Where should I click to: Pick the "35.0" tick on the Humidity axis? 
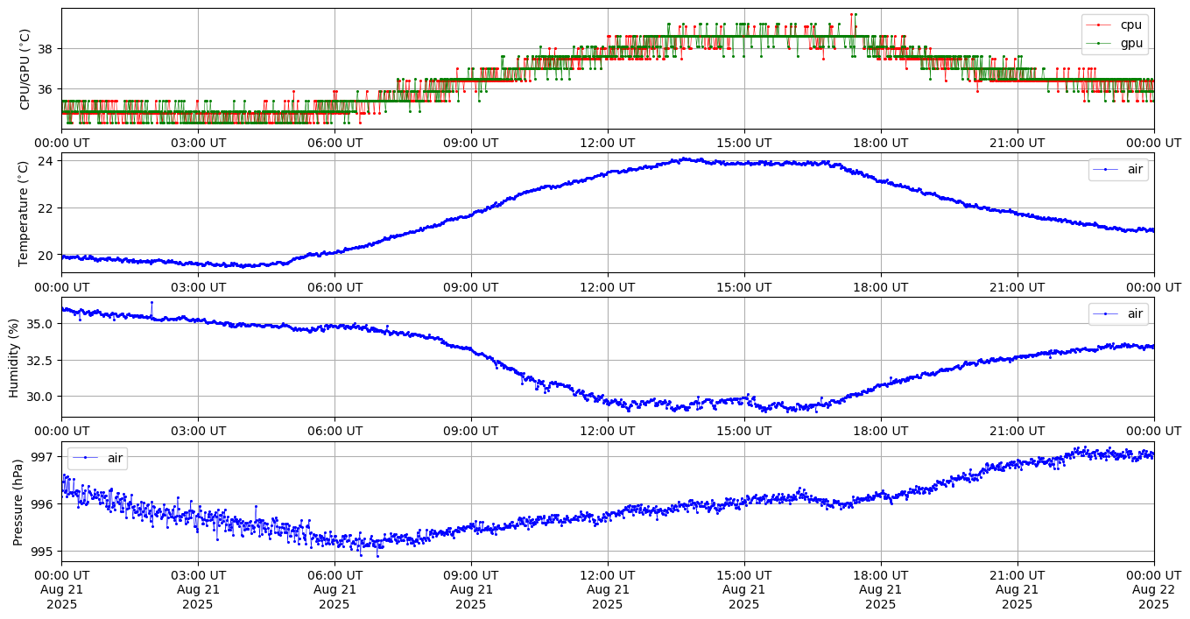[x=42, y=323]
